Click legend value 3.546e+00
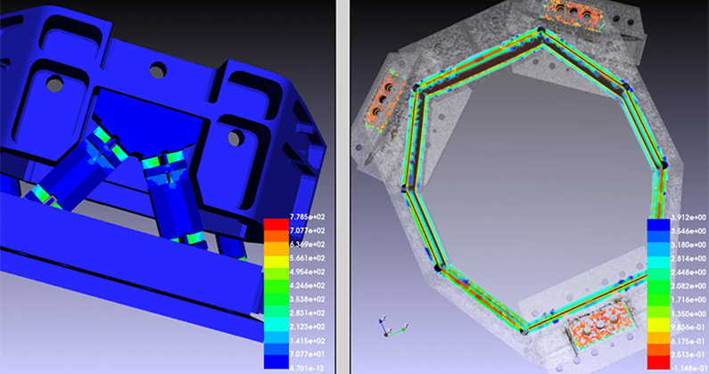The image size is (709, 374). click(x=689, y=232)
